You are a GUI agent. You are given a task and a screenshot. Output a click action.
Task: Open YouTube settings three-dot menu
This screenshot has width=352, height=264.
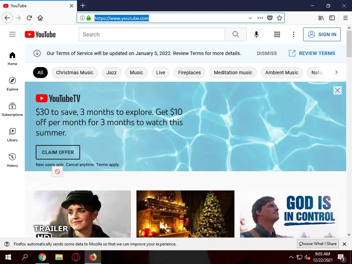tap(294, 34)
